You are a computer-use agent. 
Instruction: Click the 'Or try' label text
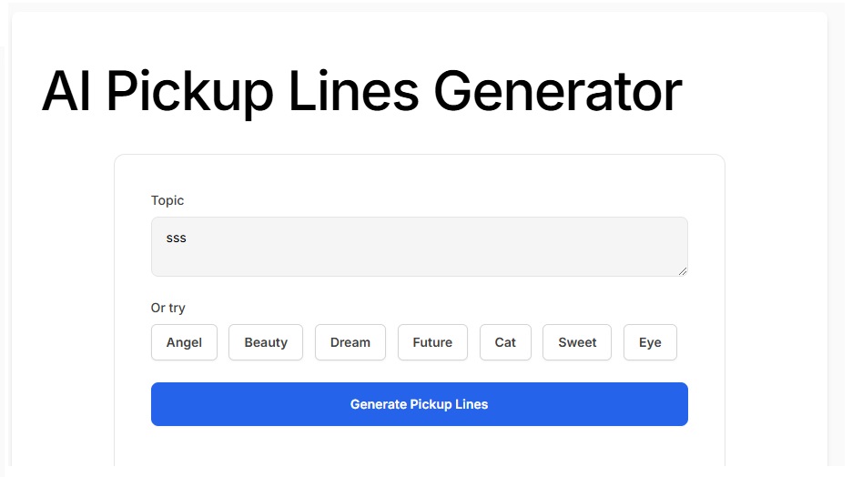click(x=167, y=308)
